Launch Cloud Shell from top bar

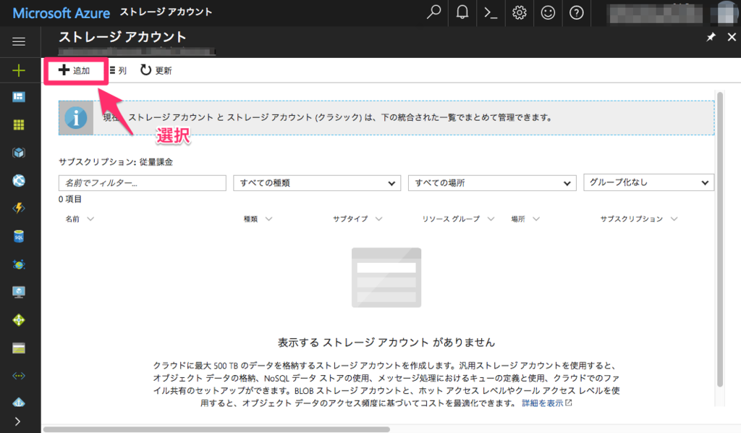(491, 13)
